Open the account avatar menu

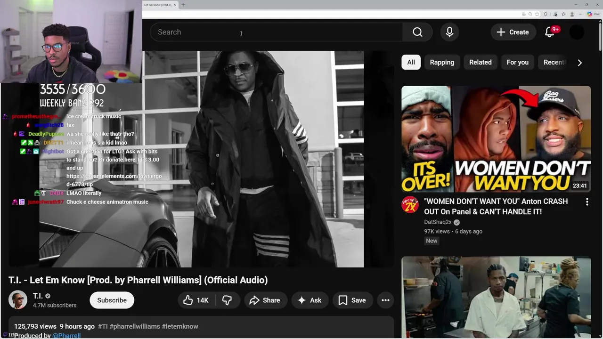point(577,32)
